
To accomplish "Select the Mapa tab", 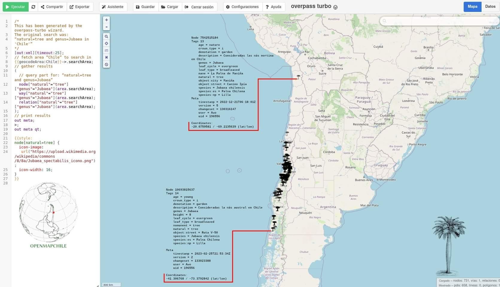I will (472, 7).
